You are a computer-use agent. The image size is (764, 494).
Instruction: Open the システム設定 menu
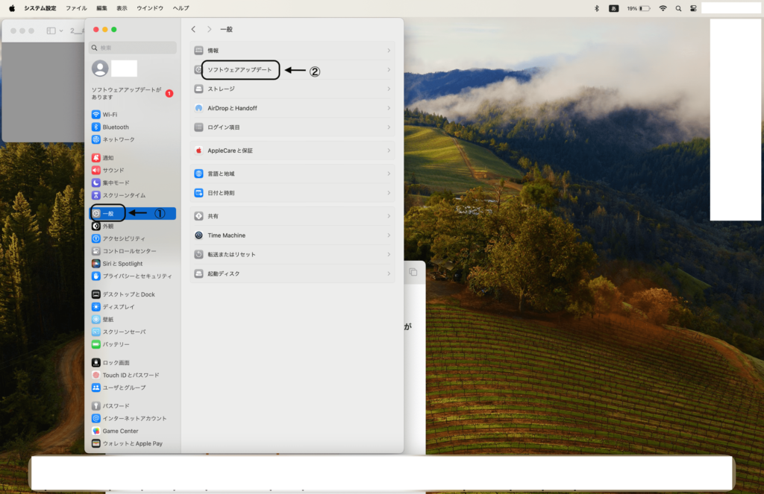[x=40, y=8]
